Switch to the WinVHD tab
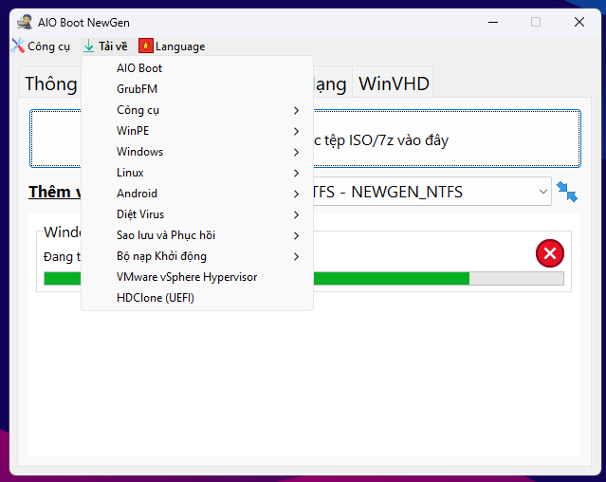The image size is (606, 482). click(x=393, y=83)
